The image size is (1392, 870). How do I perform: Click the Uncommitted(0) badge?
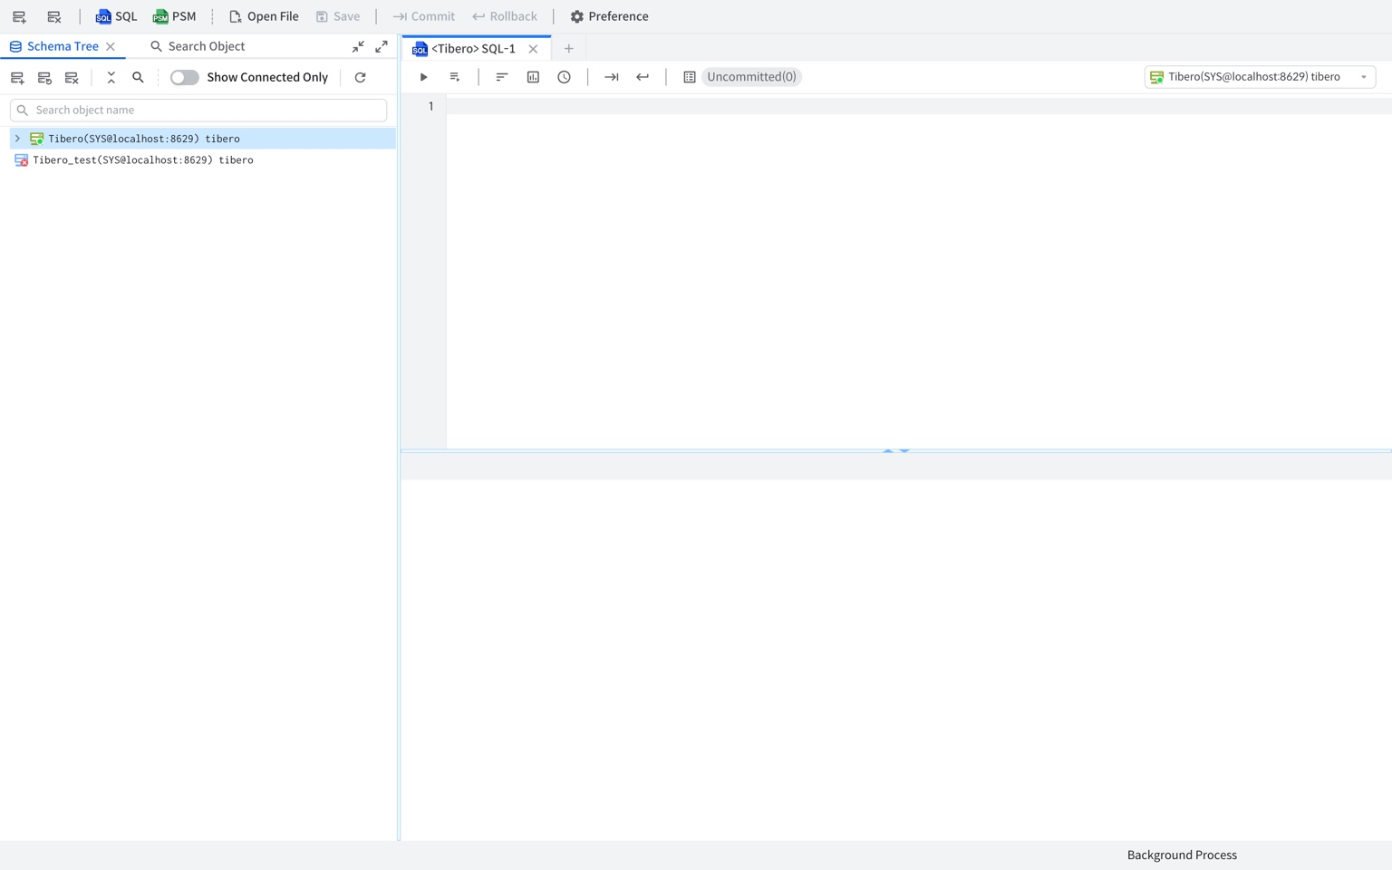751,77
